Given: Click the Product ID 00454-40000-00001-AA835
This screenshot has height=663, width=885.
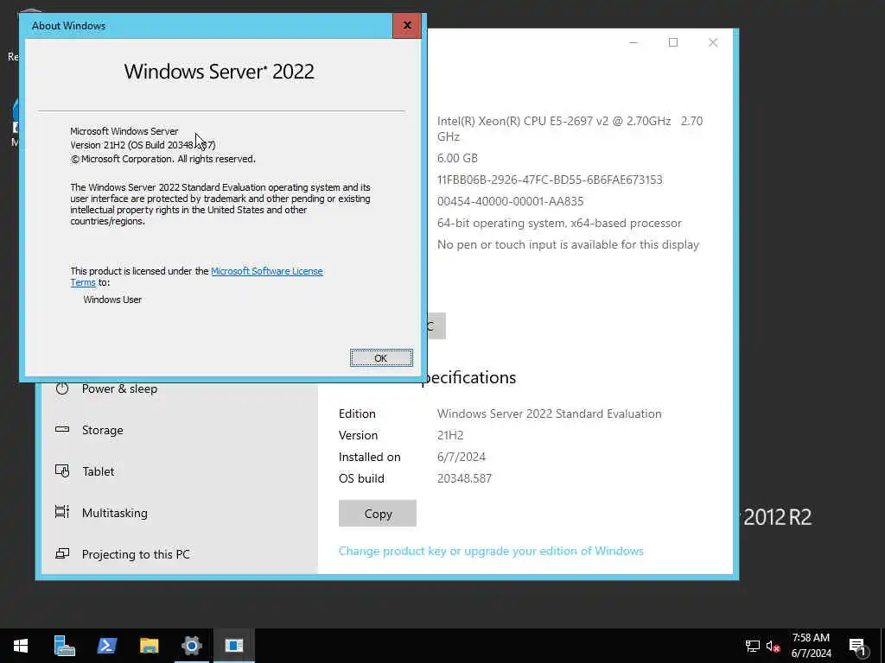Looking at the screenshot, I should 510,201.
